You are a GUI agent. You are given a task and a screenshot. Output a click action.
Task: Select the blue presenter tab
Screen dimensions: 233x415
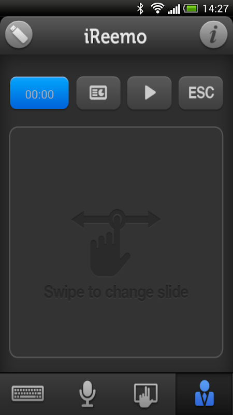click(x=204, y=393)
